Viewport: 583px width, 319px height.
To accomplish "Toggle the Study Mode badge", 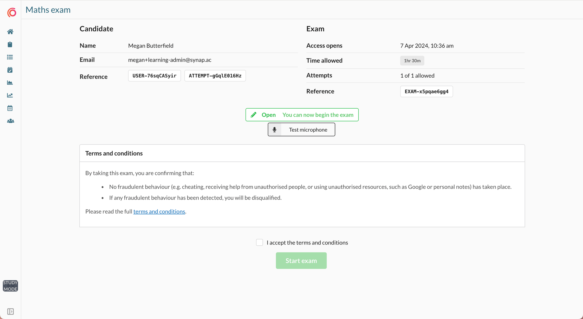I will pyautogui.click(x=11, y=286).
